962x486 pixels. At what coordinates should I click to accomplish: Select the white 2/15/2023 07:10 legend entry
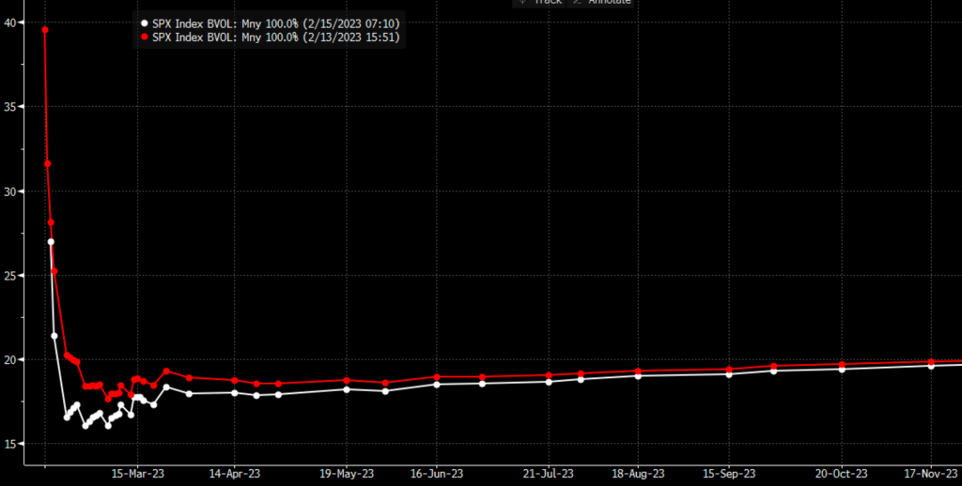270,23
